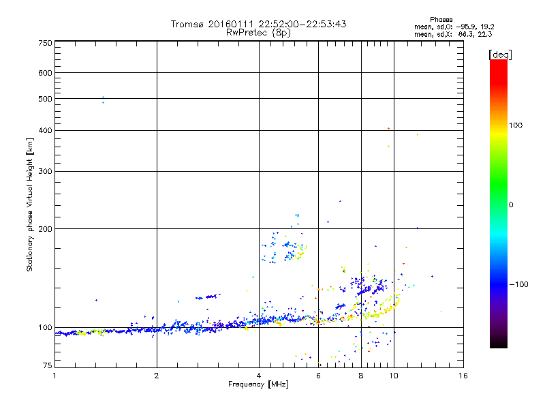Viewport: 545px width, 409px height.
Task: Click the '[deg]' colorbar unit label
Action: (x=500, y=55)
